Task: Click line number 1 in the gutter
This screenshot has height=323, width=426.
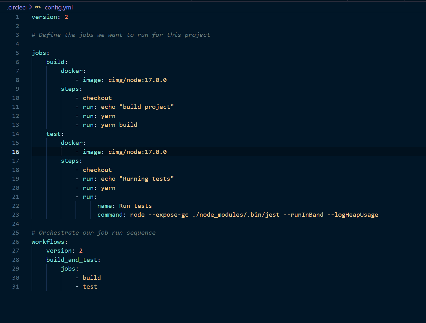Action: coord(17,17)
